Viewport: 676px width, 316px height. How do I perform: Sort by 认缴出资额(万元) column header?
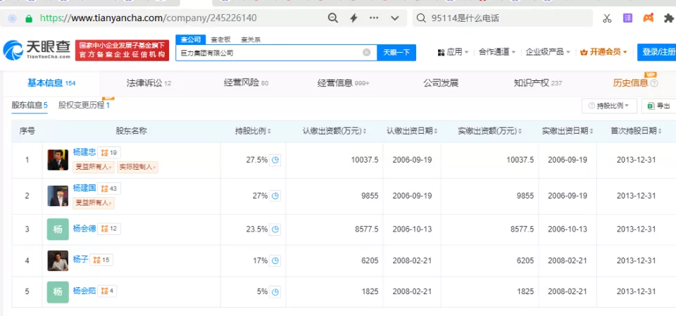coord(334,131)
